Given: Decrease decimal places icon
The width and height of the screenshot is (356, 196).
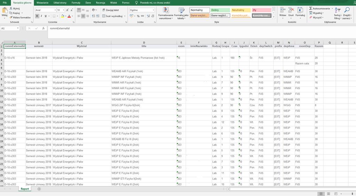Looking at the screenshot, I should point(152,16).
